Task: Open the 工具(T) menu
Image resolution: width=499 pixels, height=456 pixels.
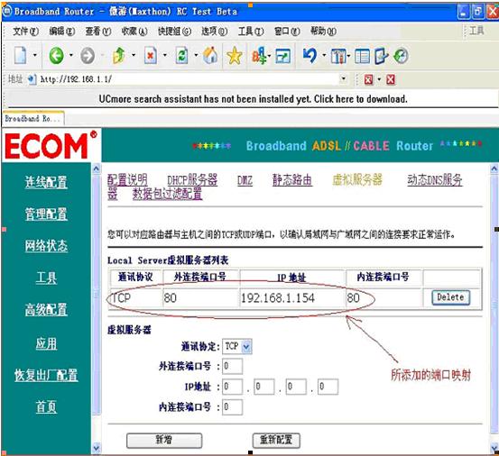Action: pos(251,32)
